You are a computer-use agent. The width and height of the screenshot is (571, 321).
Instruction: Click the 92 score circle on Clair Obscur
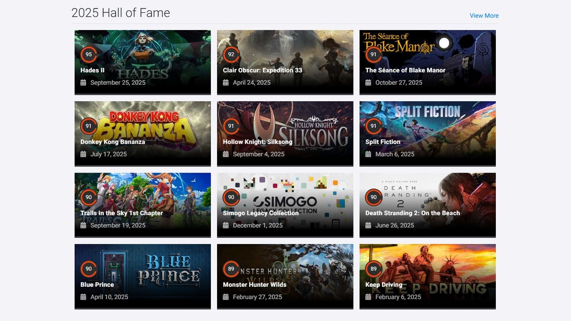[x=231, y=55]
